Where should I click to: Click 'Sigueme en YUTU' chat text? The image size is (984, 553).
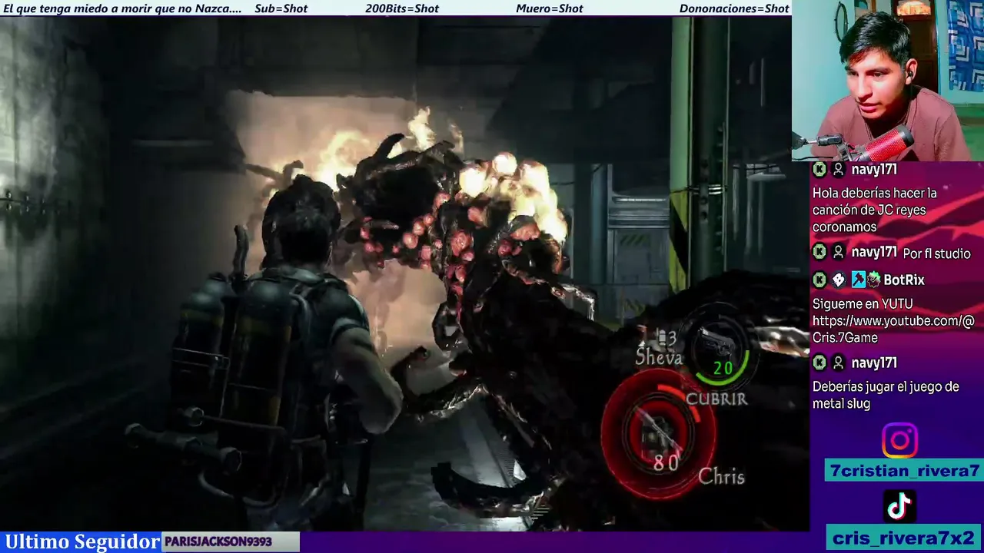pos(863,304)
